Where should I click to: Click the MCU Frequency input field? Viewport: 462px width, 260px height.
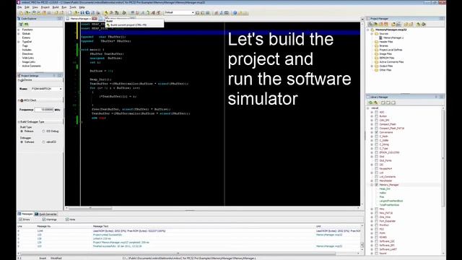click(x=44, y=110)
